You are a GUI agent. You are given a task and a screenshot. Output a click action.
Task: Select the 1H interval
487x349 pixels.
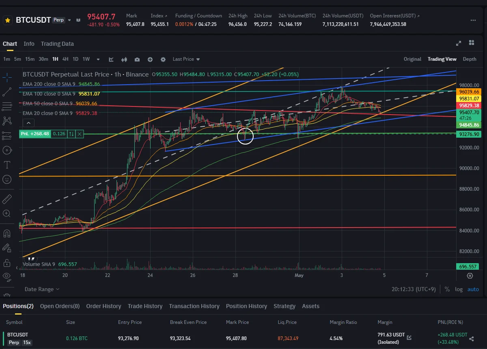(55, 59)
